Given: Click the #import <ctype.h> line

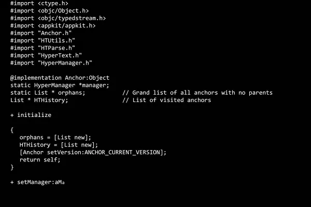Looking at the screenshot, I should 39,3.
